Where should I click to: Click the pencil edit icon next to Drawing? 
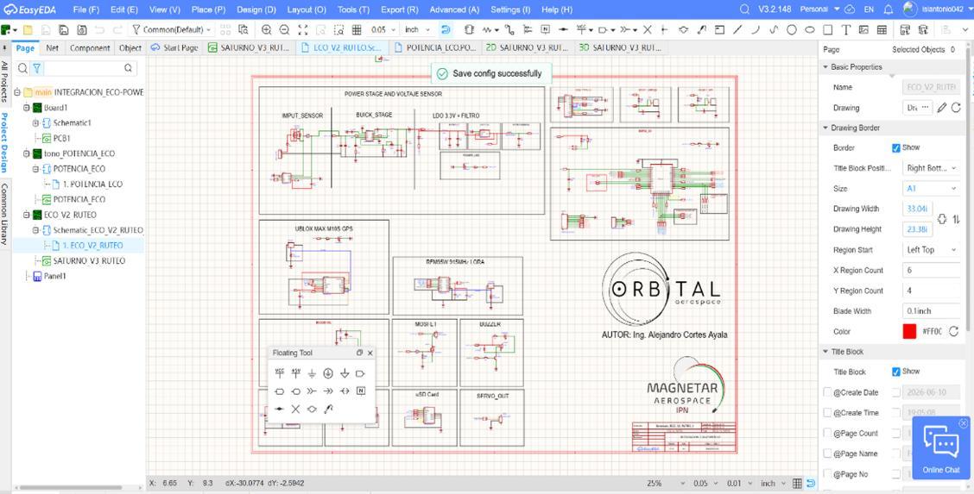tap(942, 108)
